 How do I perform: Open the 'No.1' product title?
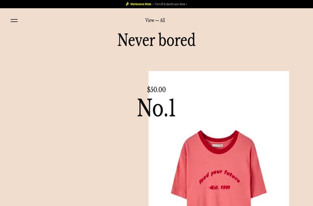pyautogui.click(x=156, y=108)
